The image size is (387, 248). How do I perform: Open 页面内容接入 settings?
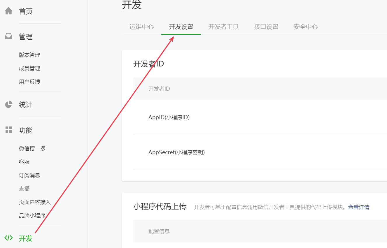pyautogui.click(x=35, y=202)
